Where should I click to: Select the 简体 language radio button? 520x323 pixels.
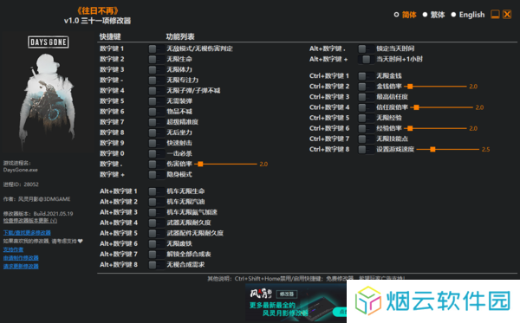tap(396, 15)
